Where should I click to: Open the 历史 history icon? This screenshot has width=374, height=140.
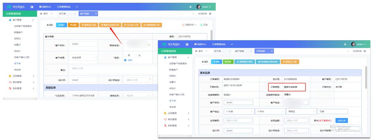[x=204, y=25]
